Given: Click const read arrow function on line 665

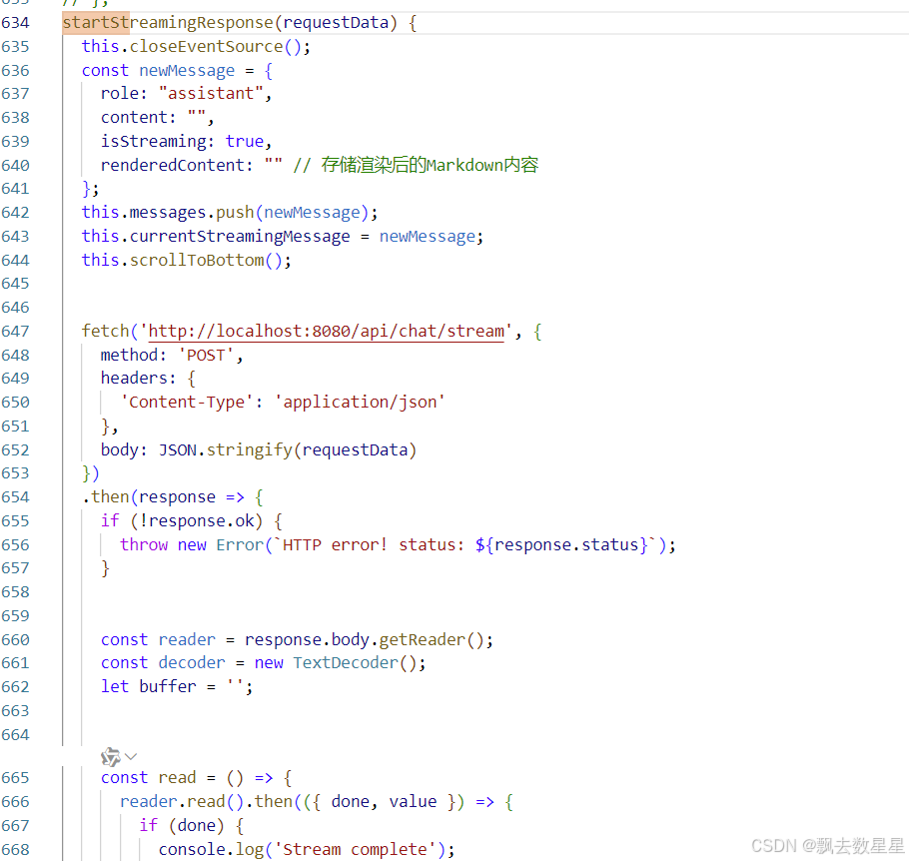Looking at the screenshot, I should pos(196,777).
